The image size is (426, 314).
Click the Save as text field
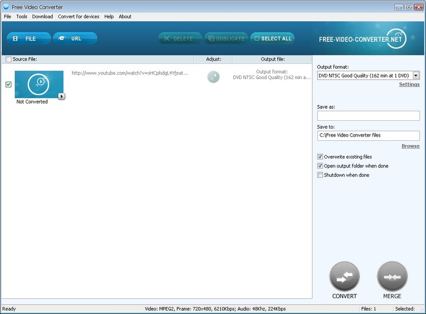point(368,116)
